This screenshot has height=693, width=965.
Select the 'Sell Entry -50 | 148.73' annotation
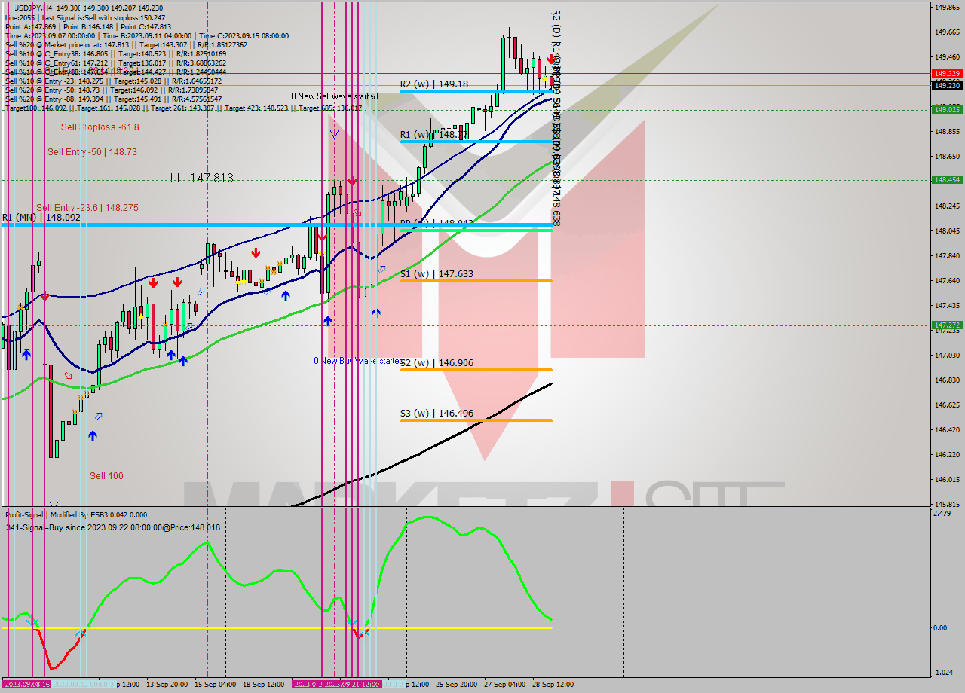pyautogui.click(x=92, y=152)
